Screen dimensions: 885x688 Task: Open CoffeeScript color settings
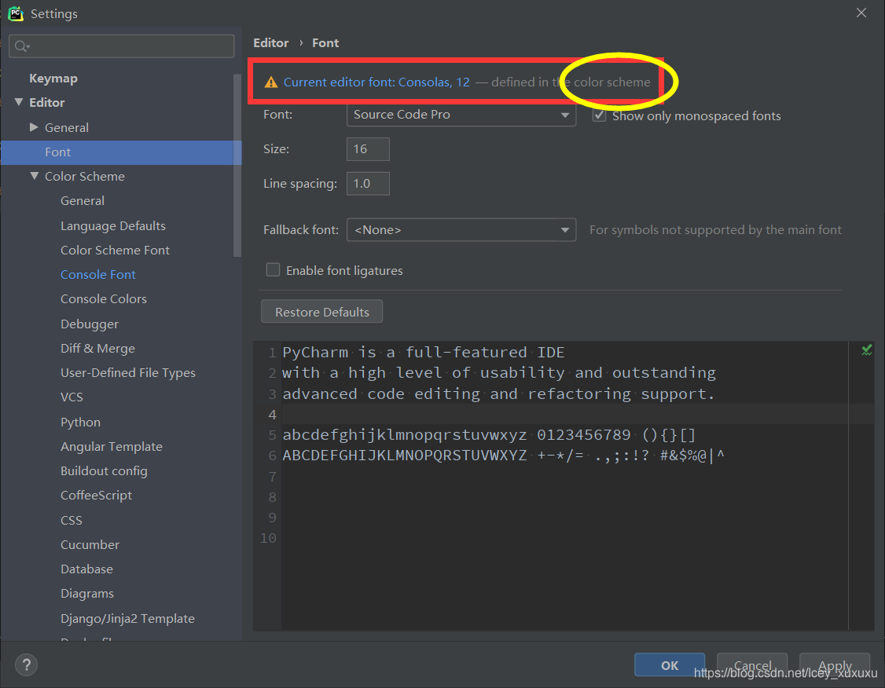(97, 495)
